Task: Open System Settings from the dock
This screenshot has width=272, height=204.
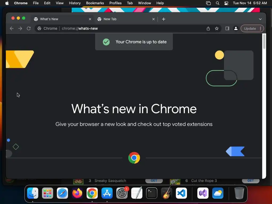Action: click(122, 193)
